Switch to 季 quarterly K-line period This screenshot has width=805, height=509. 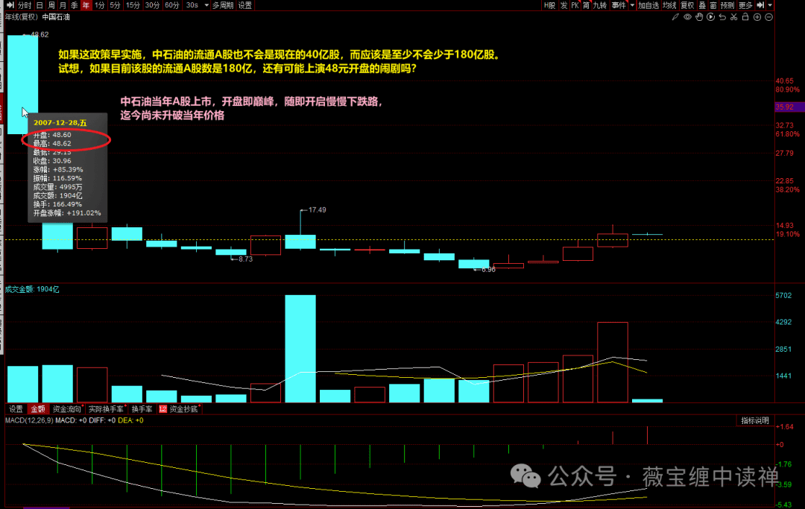(75, 5)
